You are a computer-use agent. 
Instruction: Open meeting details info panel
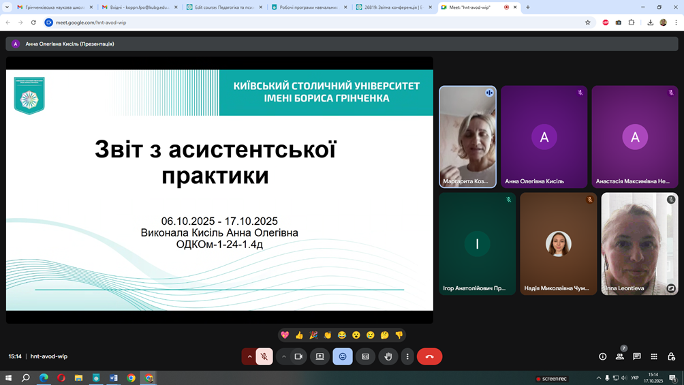602,356
